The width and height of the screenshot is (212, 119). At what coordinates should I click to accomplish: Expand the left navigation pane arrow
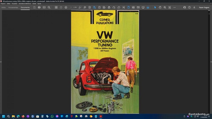[x=1, y=62]
